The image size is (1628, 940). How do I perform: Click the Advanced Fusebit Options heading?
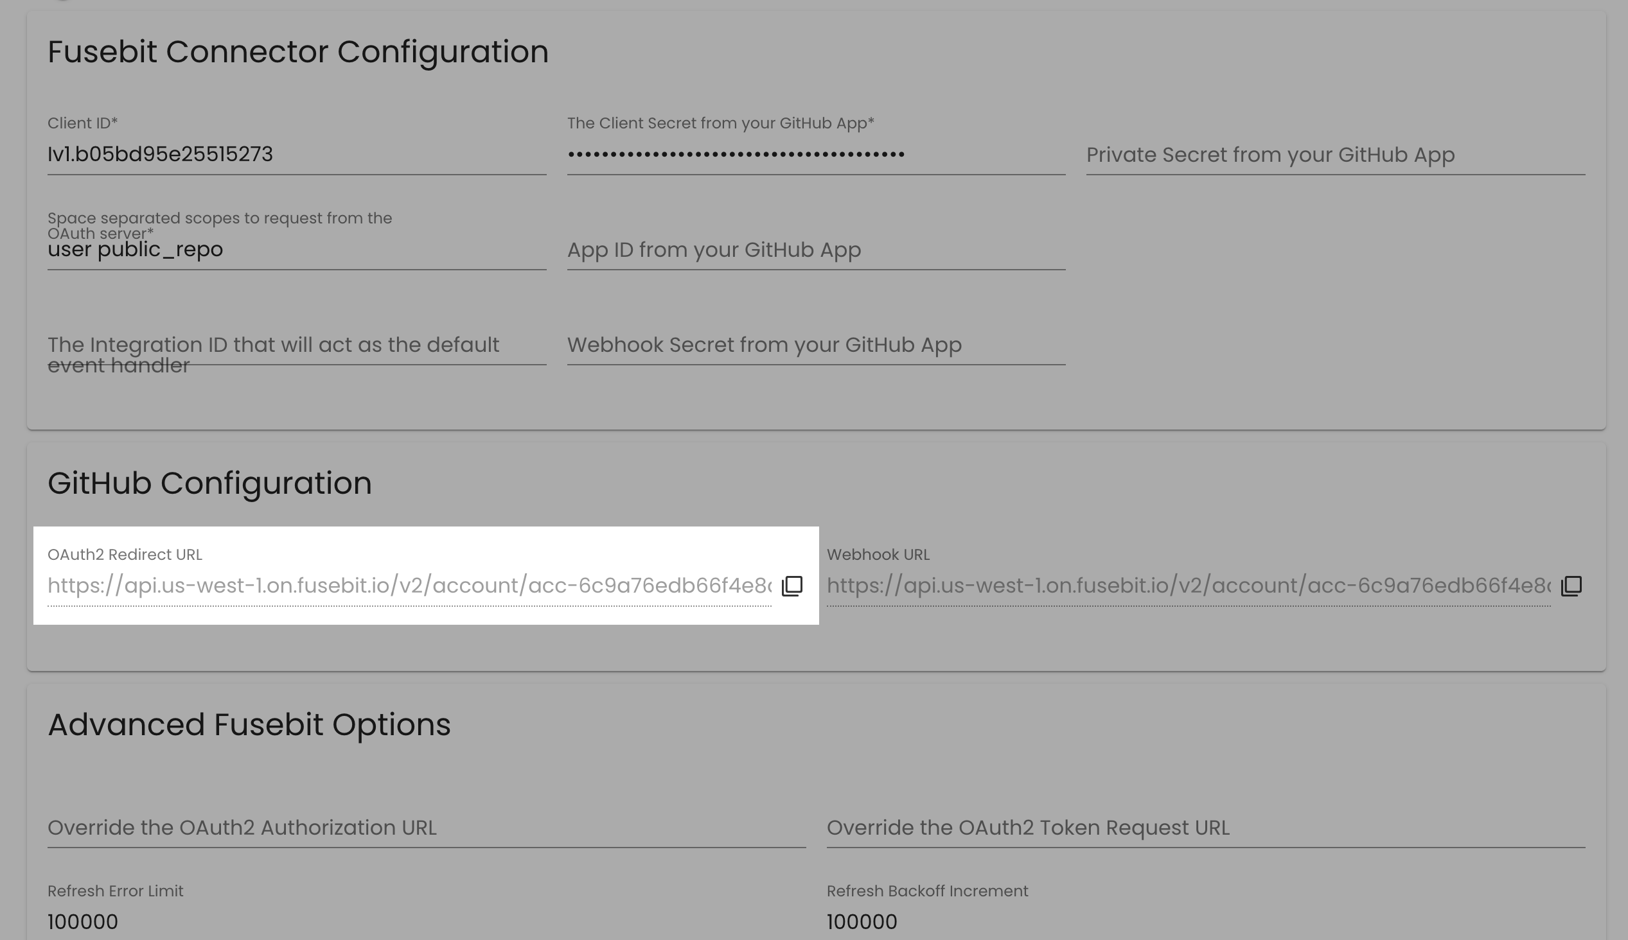click(x=249, y=724)
